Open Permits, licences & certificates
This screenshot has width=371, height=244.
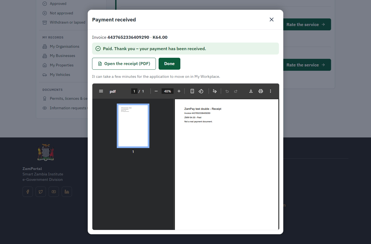(x=65, y=98)
